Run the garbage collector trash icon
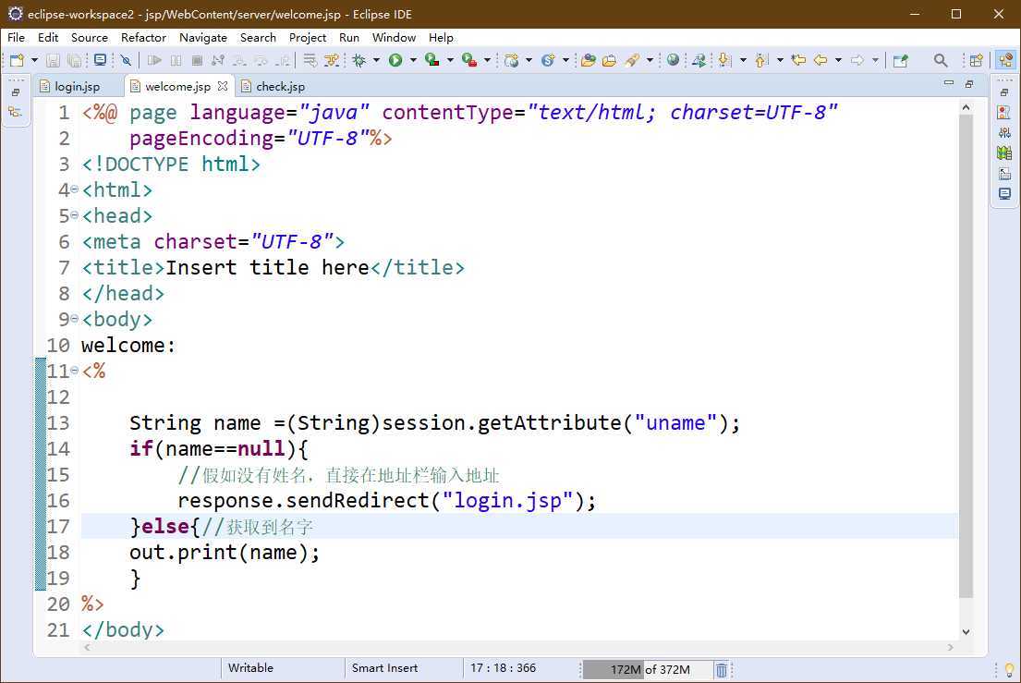 click(722, 669)
